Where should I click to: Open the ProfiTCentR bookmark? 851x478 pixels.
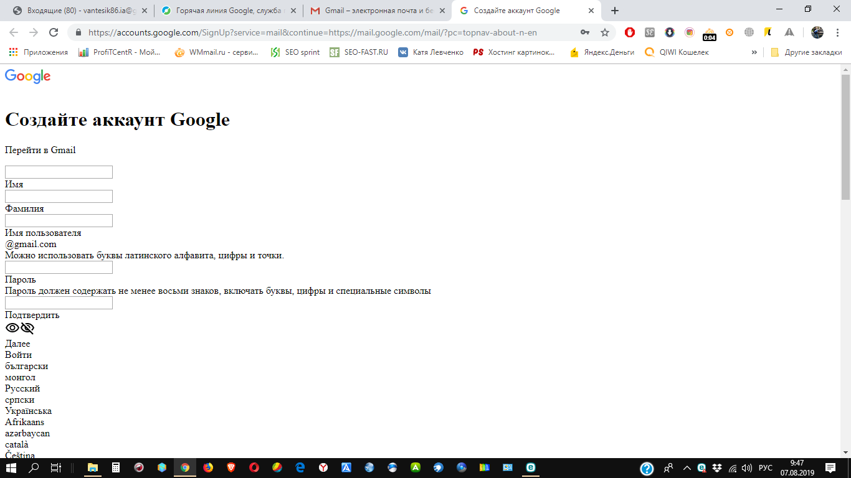[x=120, y=52]
